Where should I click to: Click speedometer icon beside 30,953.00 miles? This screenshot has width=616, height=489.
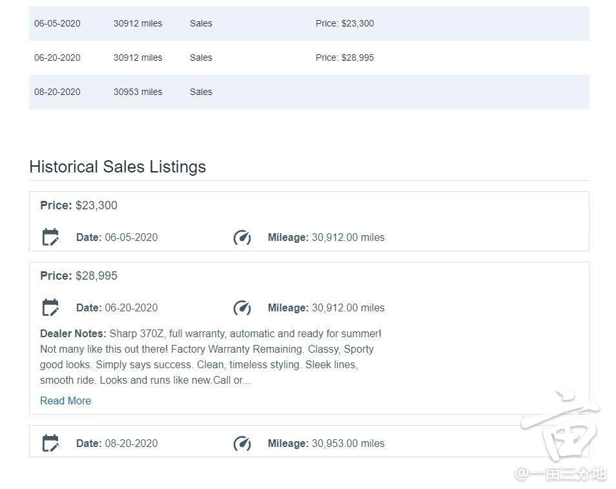tap(242, 443)
